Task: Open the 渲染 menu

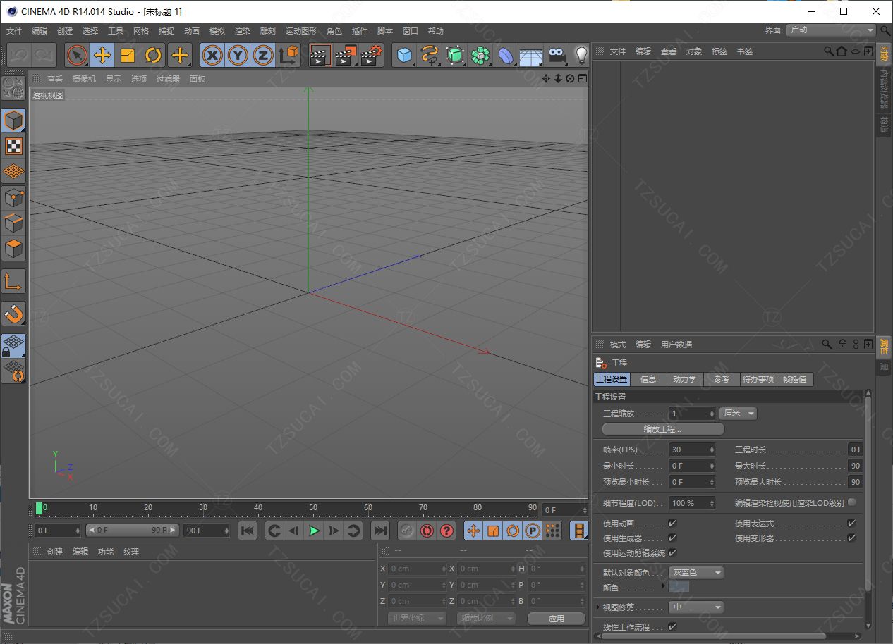Action: [243, 31]
